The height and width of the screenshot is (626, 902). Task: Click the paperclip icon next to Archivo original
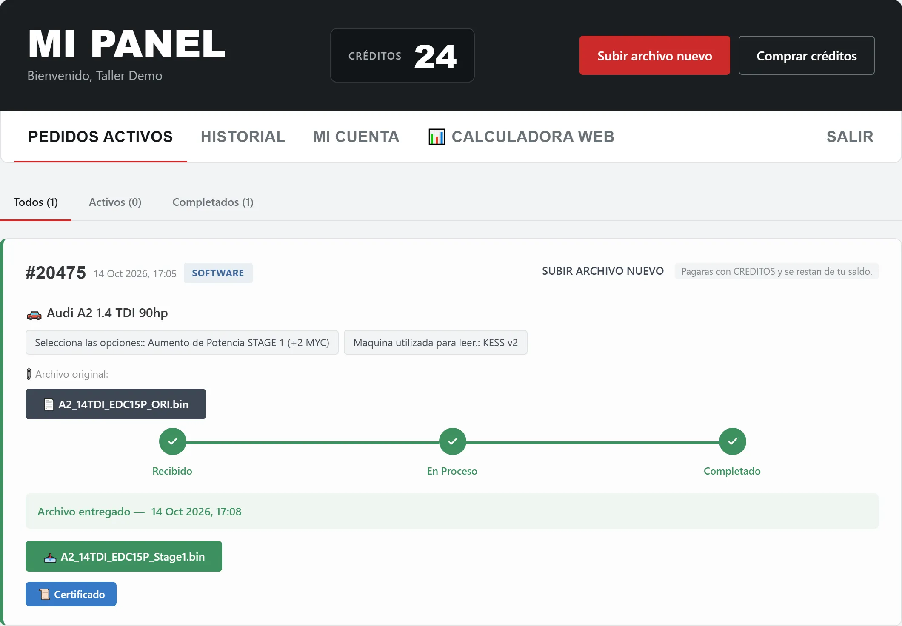29,374
